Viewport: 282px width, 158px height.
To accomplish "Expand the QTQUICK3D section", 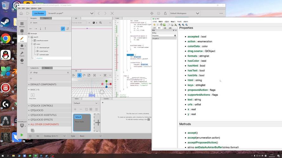I will 49,110.
